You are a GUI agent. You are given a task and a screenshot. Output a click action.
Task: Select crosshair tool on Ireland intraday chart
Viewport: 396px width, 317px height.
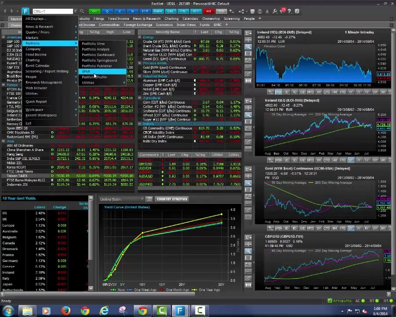pyautogui.click(x=248, y=40)
